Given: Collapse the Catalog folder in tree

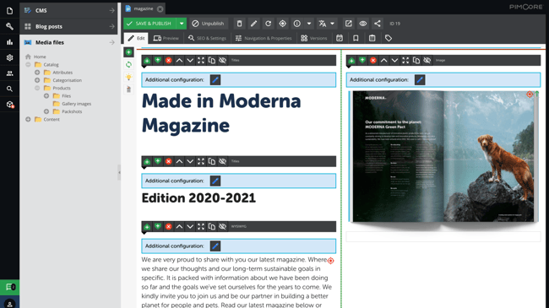Looking at the screenshot, I should tap(28, 64).
